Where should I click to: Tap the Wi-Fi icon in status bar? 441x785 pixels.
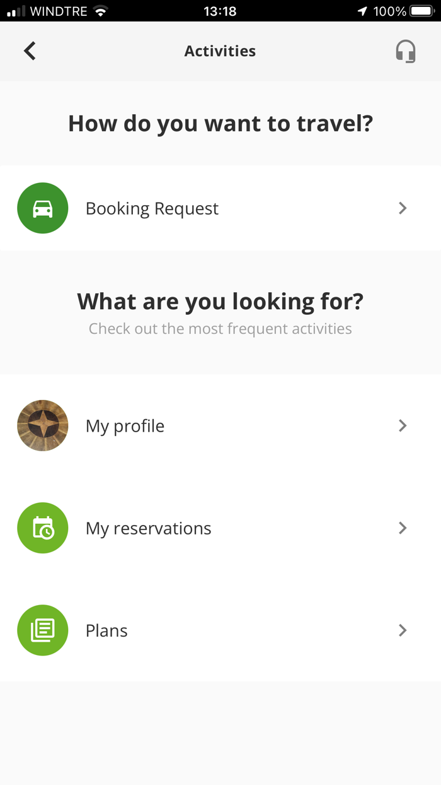[101, 11]
